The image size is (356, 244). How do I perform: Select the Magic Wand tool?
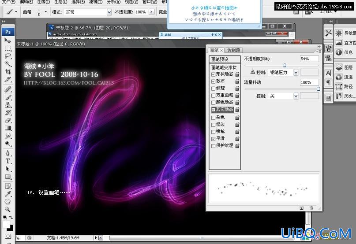7,64
